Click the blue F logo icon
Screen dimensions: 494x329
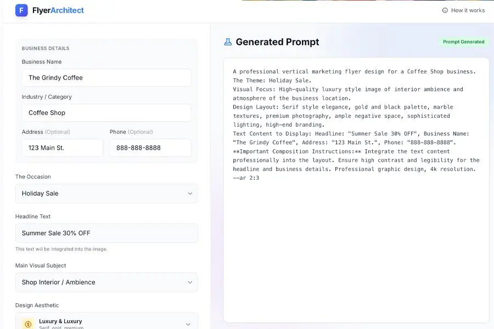coord(21,10)
